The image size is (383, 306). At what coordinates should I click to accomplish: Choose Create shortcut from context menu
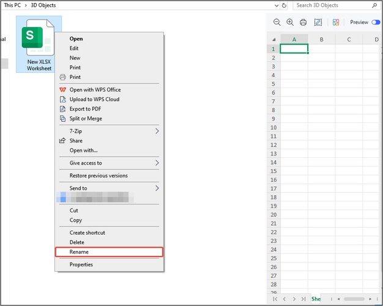[x=109, y=233]
